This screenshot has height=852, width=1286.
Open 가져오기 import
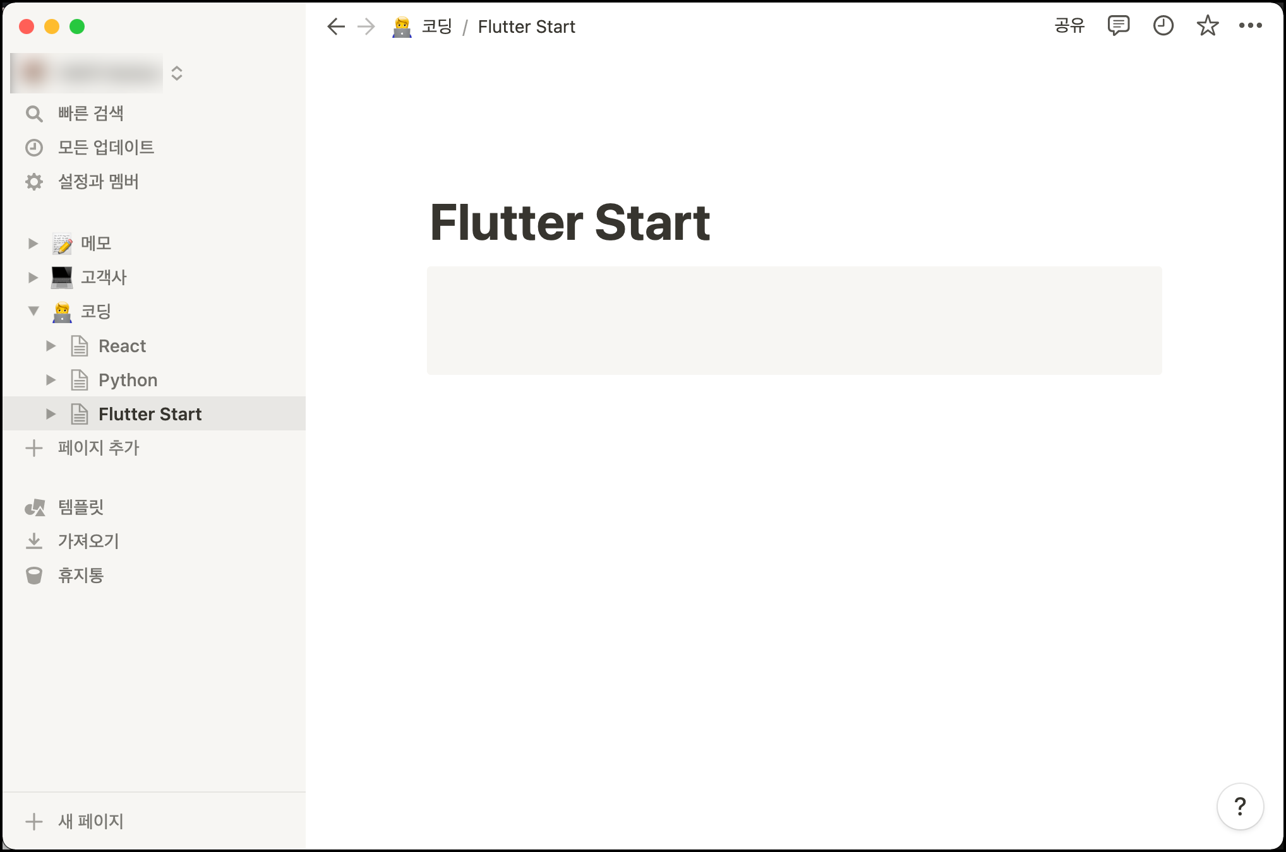coord(88,541)
